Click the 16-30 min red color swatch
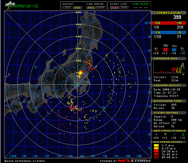The height and width of the screenshot is (163, 188). click(156, 151)
